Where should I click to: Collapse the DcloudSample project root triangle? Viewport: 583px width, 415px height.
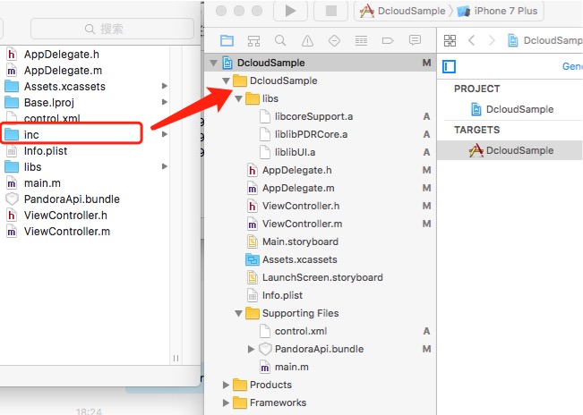pyautogui.click(x=213, y=63)
